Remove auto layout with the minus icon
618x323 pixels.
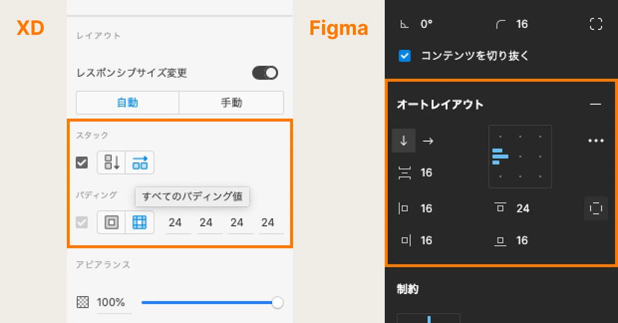596,105
